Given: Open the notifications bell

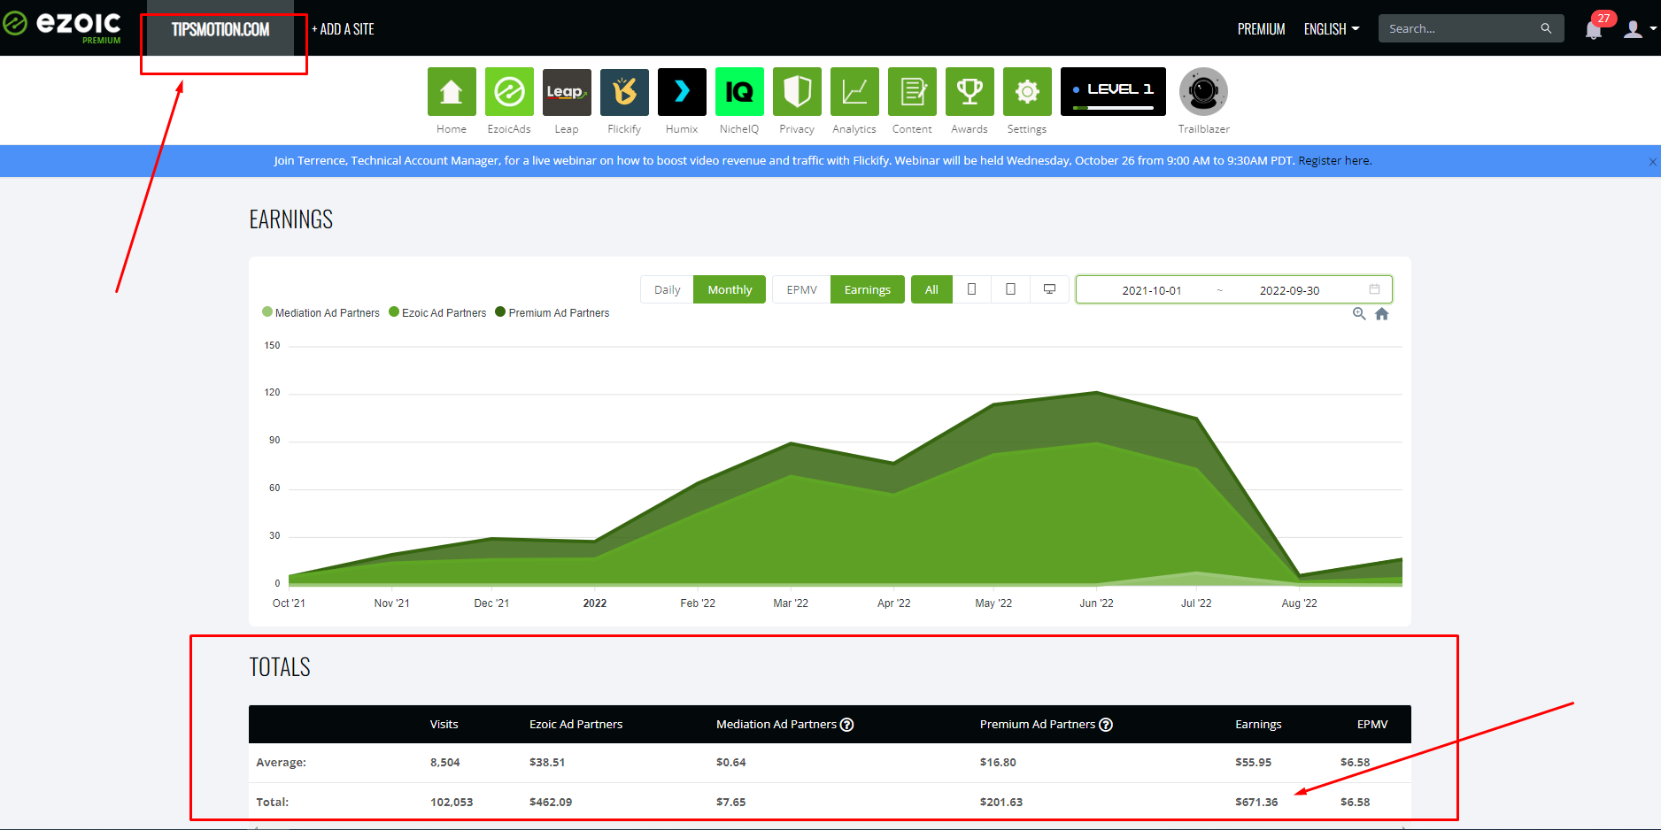Looking at the screenshot, I should (1594, 30).
